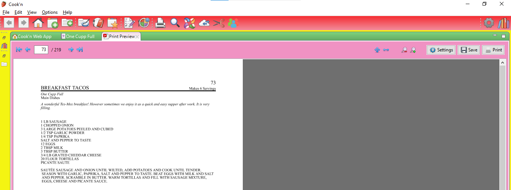Zoom out with the red minus magnifier
The height and width of the screenshot is (190, 511).
point(404,50)
